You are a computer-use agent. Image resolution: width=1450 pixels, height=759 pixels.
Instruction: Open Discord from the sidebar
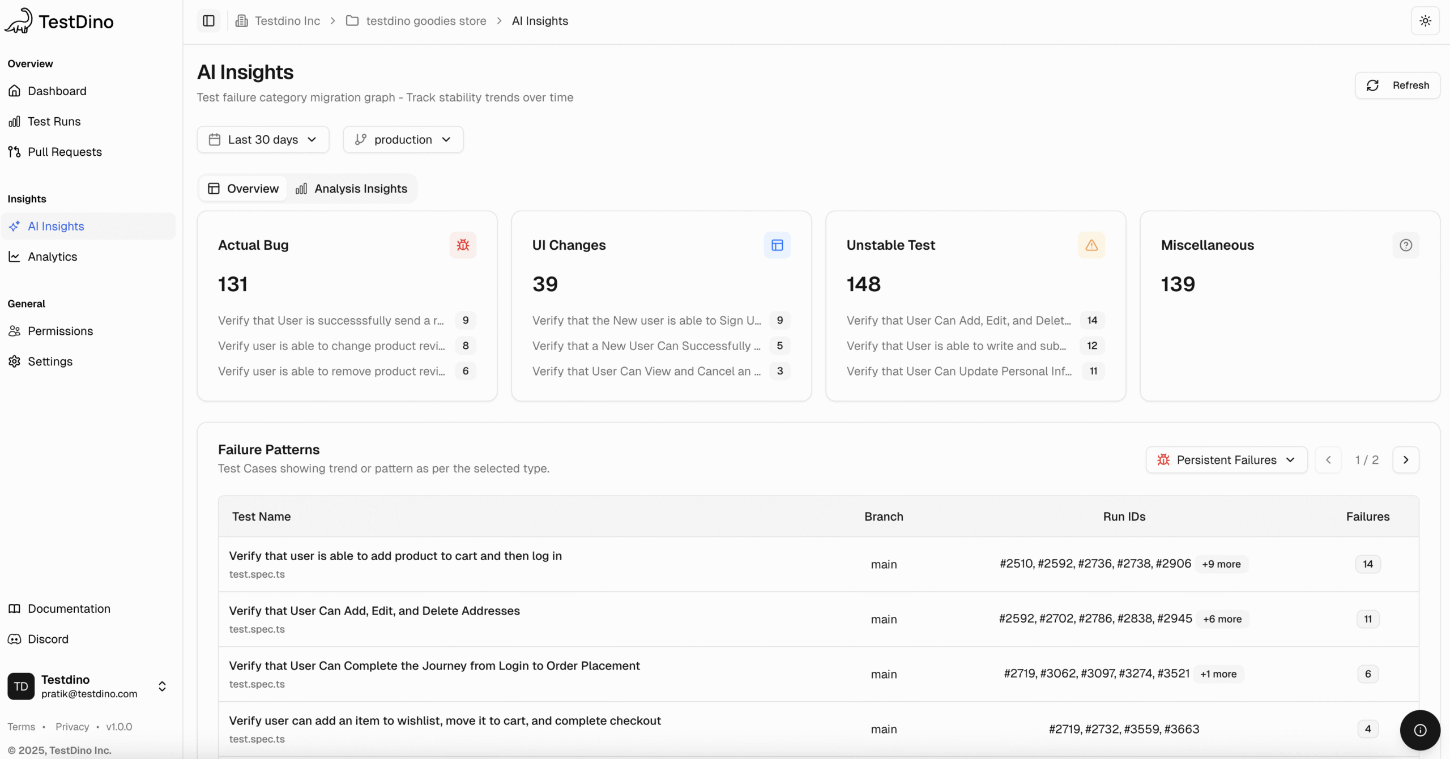coord(48,639)
